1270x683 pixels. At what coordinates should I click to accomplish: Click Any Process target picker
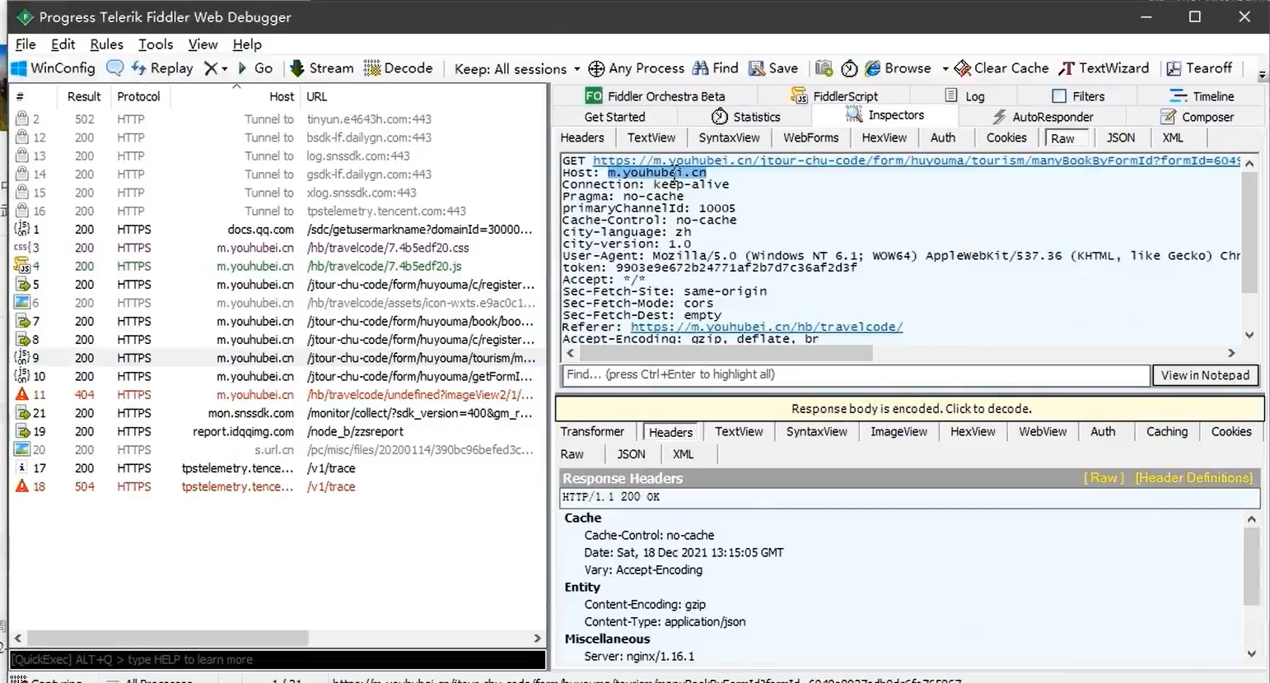(636, 68)
